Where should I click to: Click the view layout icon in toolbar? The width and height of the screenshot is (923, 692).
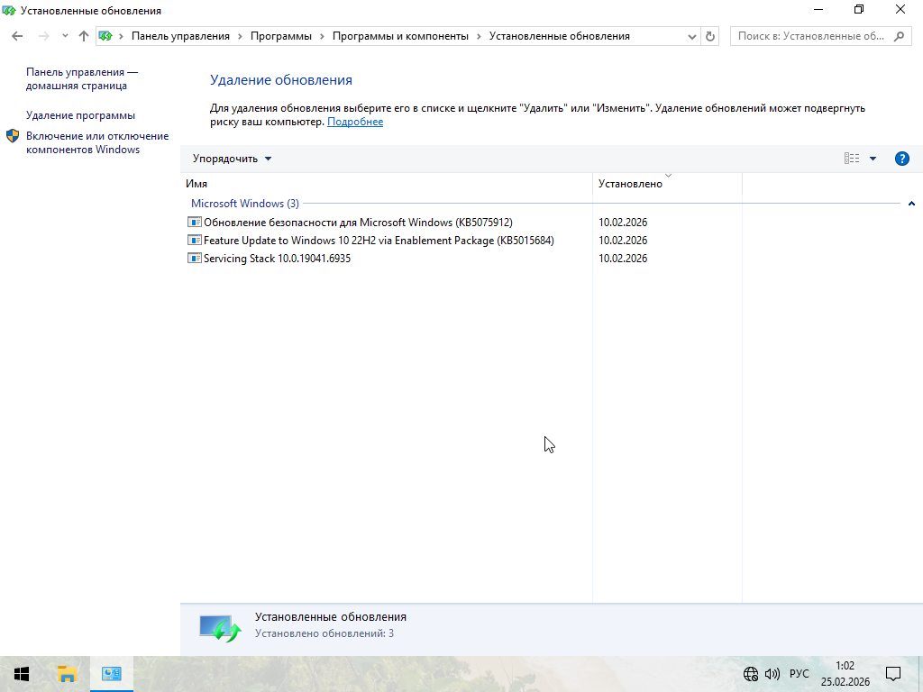click(x=852, y=159)
